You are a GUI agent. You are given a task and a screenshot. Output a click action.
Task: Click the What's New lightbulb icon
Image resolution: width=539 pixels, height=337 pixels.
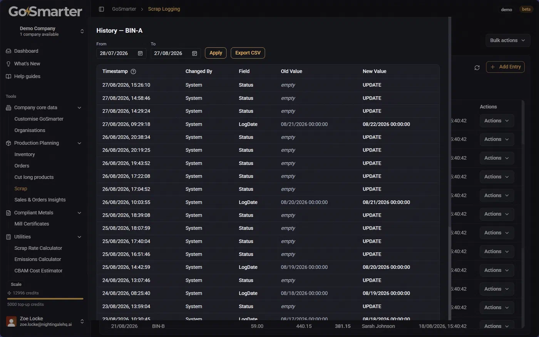[8, 64]
